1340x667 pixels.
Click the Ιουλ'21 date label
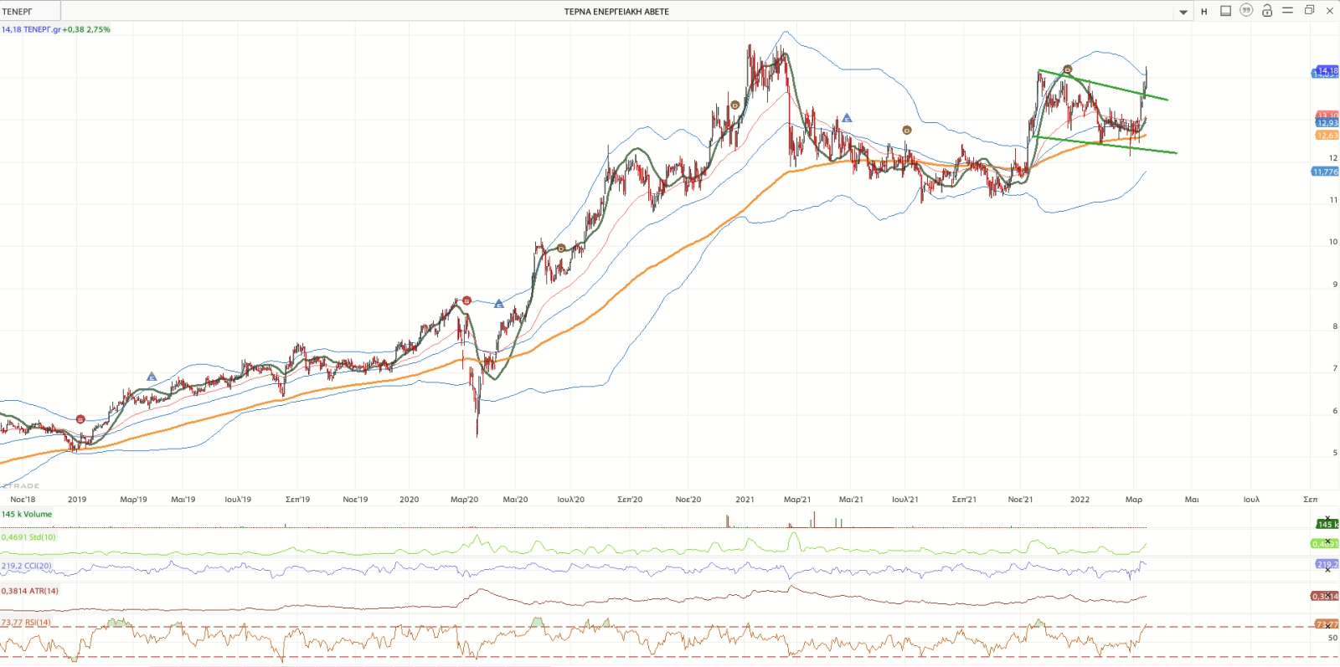tap(904, 500)
